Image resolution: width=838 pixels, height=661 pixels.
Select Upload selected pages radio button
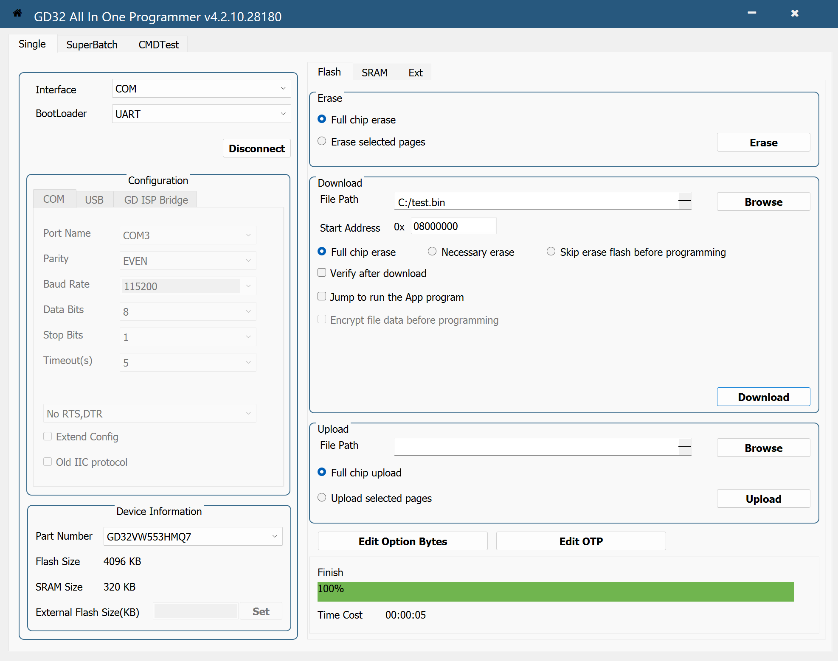(x=322, y=498)
